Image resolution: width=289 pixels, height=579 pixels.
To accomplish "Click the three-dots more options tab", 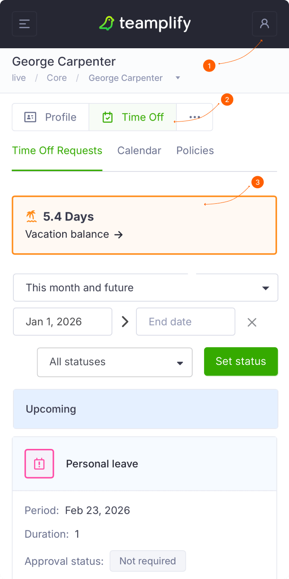I will click(195, 117).
